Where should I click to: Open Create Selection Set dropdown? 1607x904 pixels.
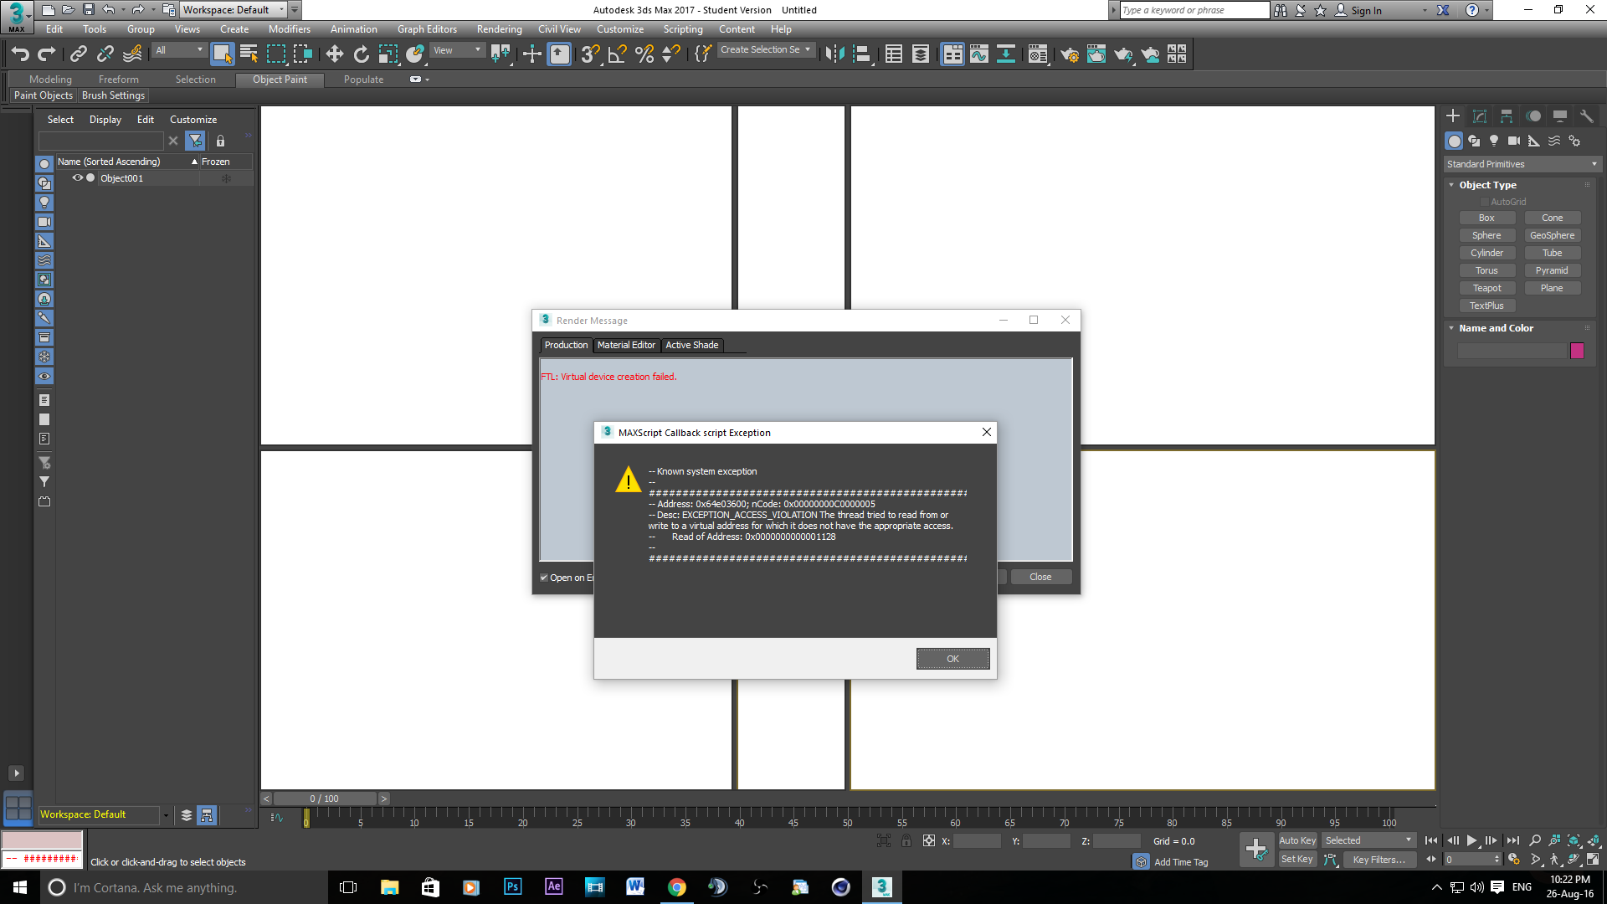(766, 50)
